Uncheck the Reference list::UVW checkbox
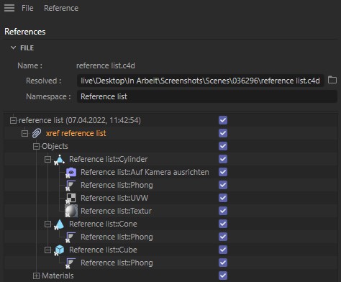Viewport: 341px width, 282px height. [223, 198]
